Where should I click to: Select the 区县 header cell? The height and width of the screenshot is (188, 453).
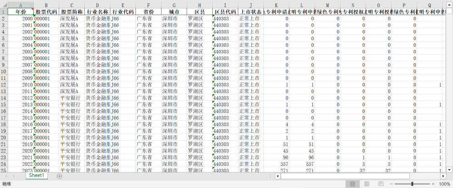200,12
